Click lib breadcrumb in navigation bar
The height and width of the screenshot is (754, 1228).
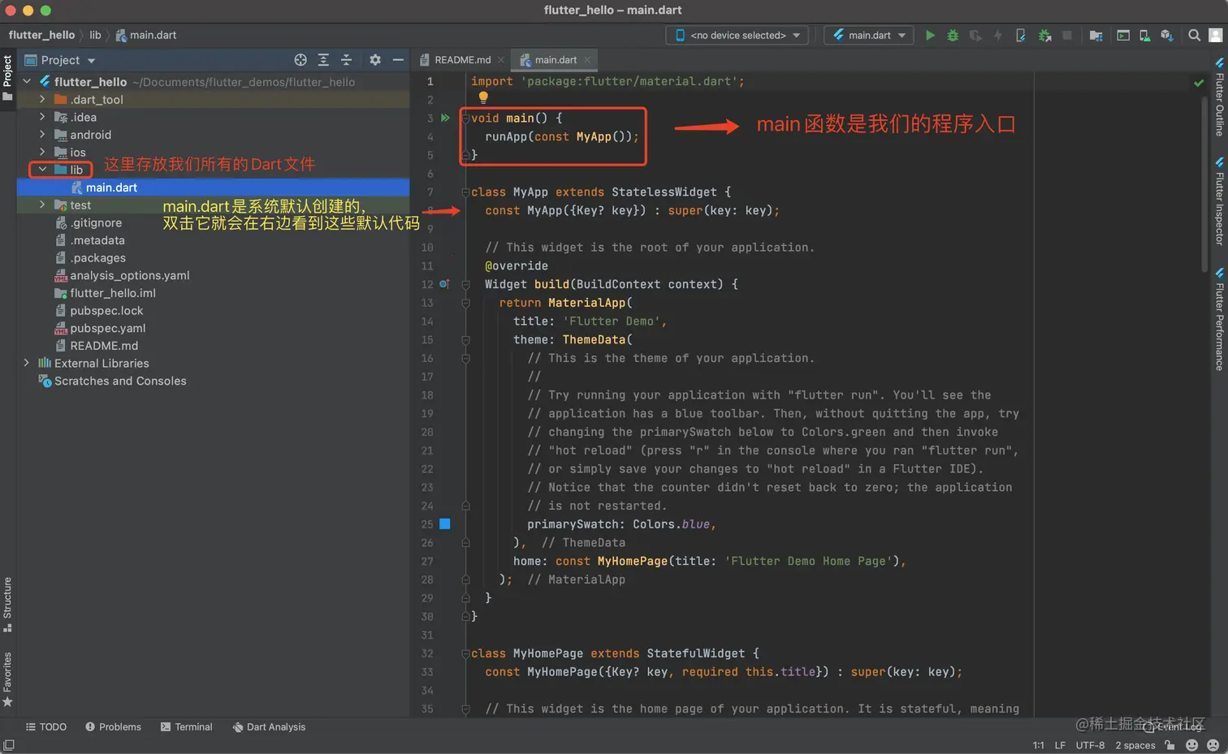tap(95, 35)
